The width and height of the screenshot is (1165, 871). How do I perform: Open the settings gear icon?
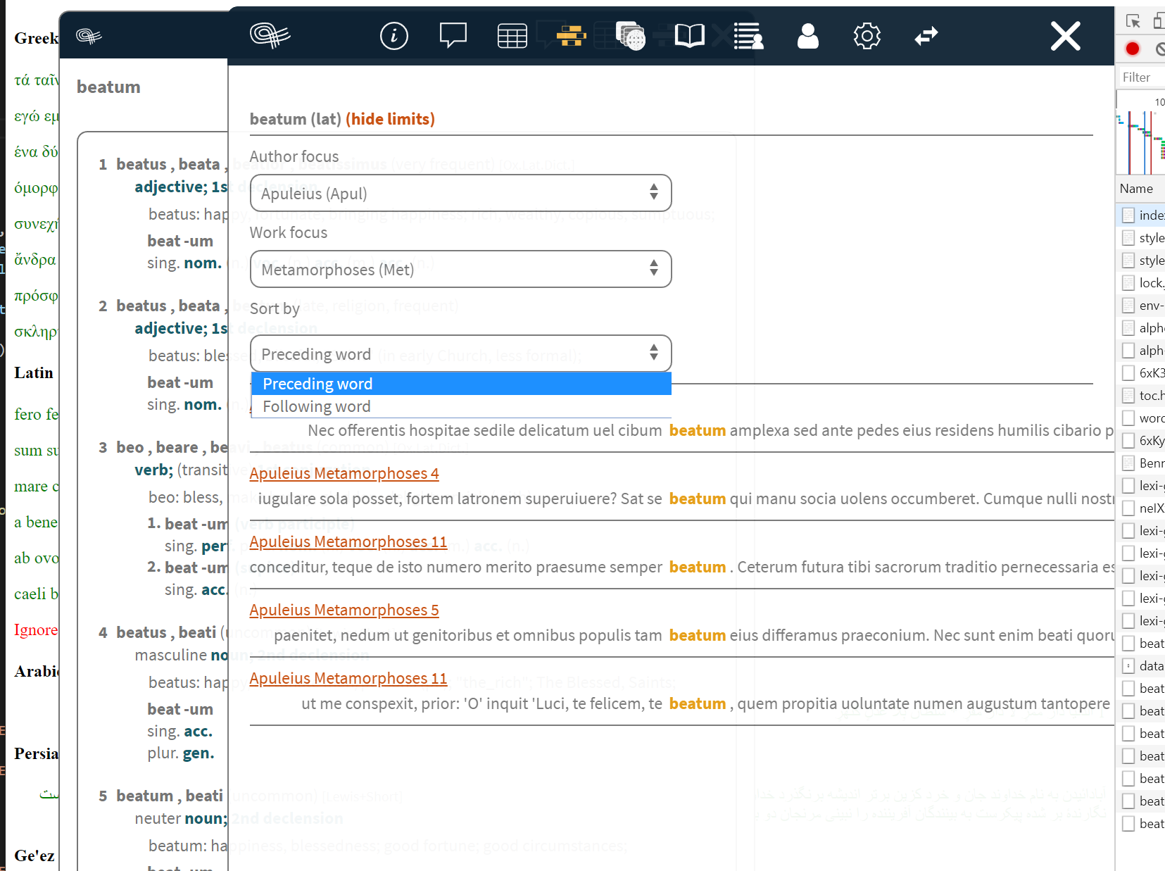point(867,36)
